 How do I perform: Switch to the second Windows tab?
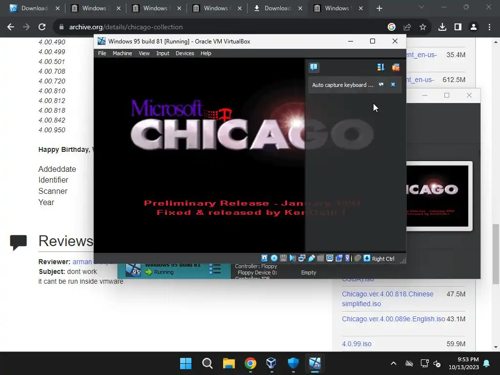[155, 8]
